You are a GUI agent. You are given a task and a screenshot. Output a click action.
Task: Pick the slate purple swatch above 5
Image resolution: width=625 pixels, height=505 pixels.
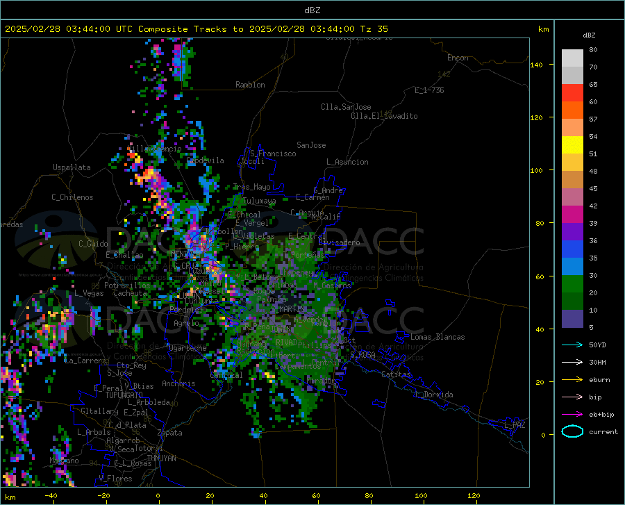pyautogui.click(x=572, y=319)
